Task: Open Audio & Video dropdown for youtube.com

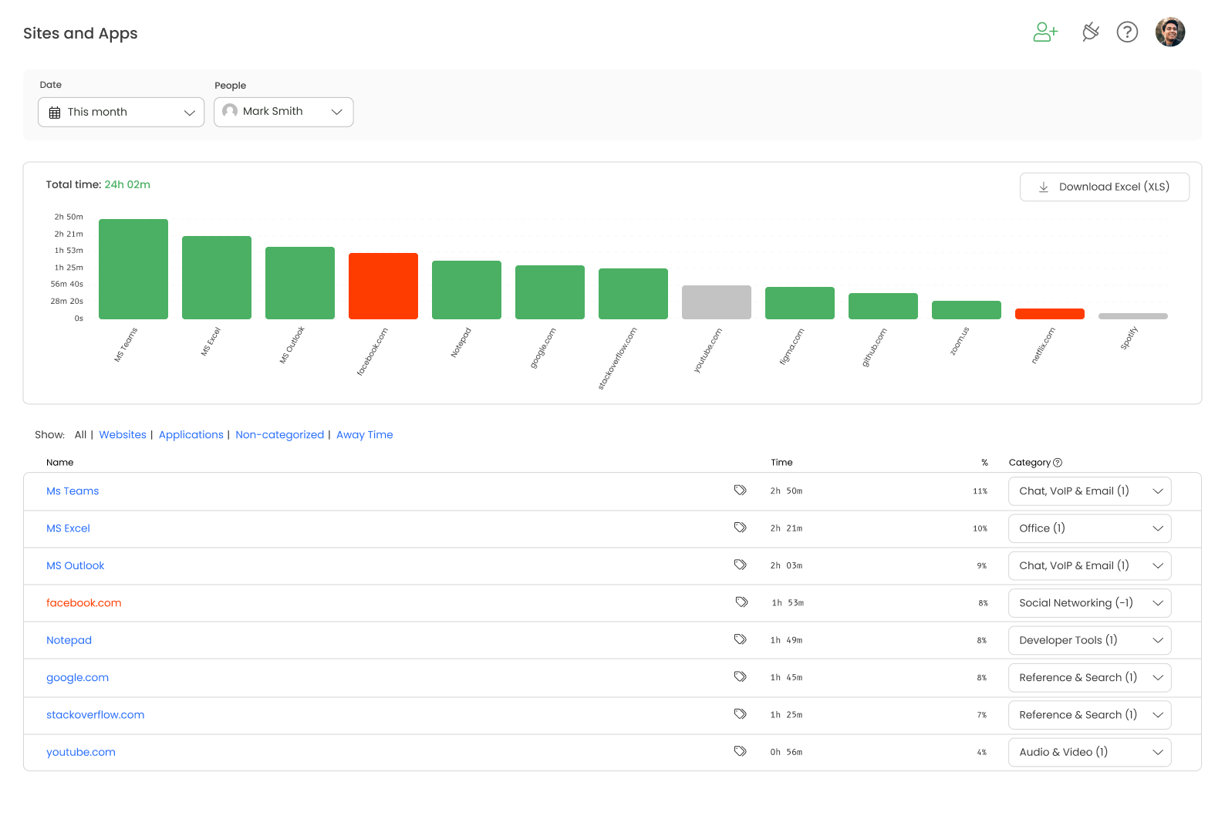Action: [1089, 752]
